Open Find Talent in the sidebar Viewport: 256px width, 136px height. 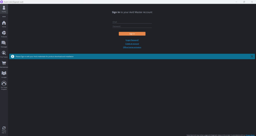(x=4, y=54)
